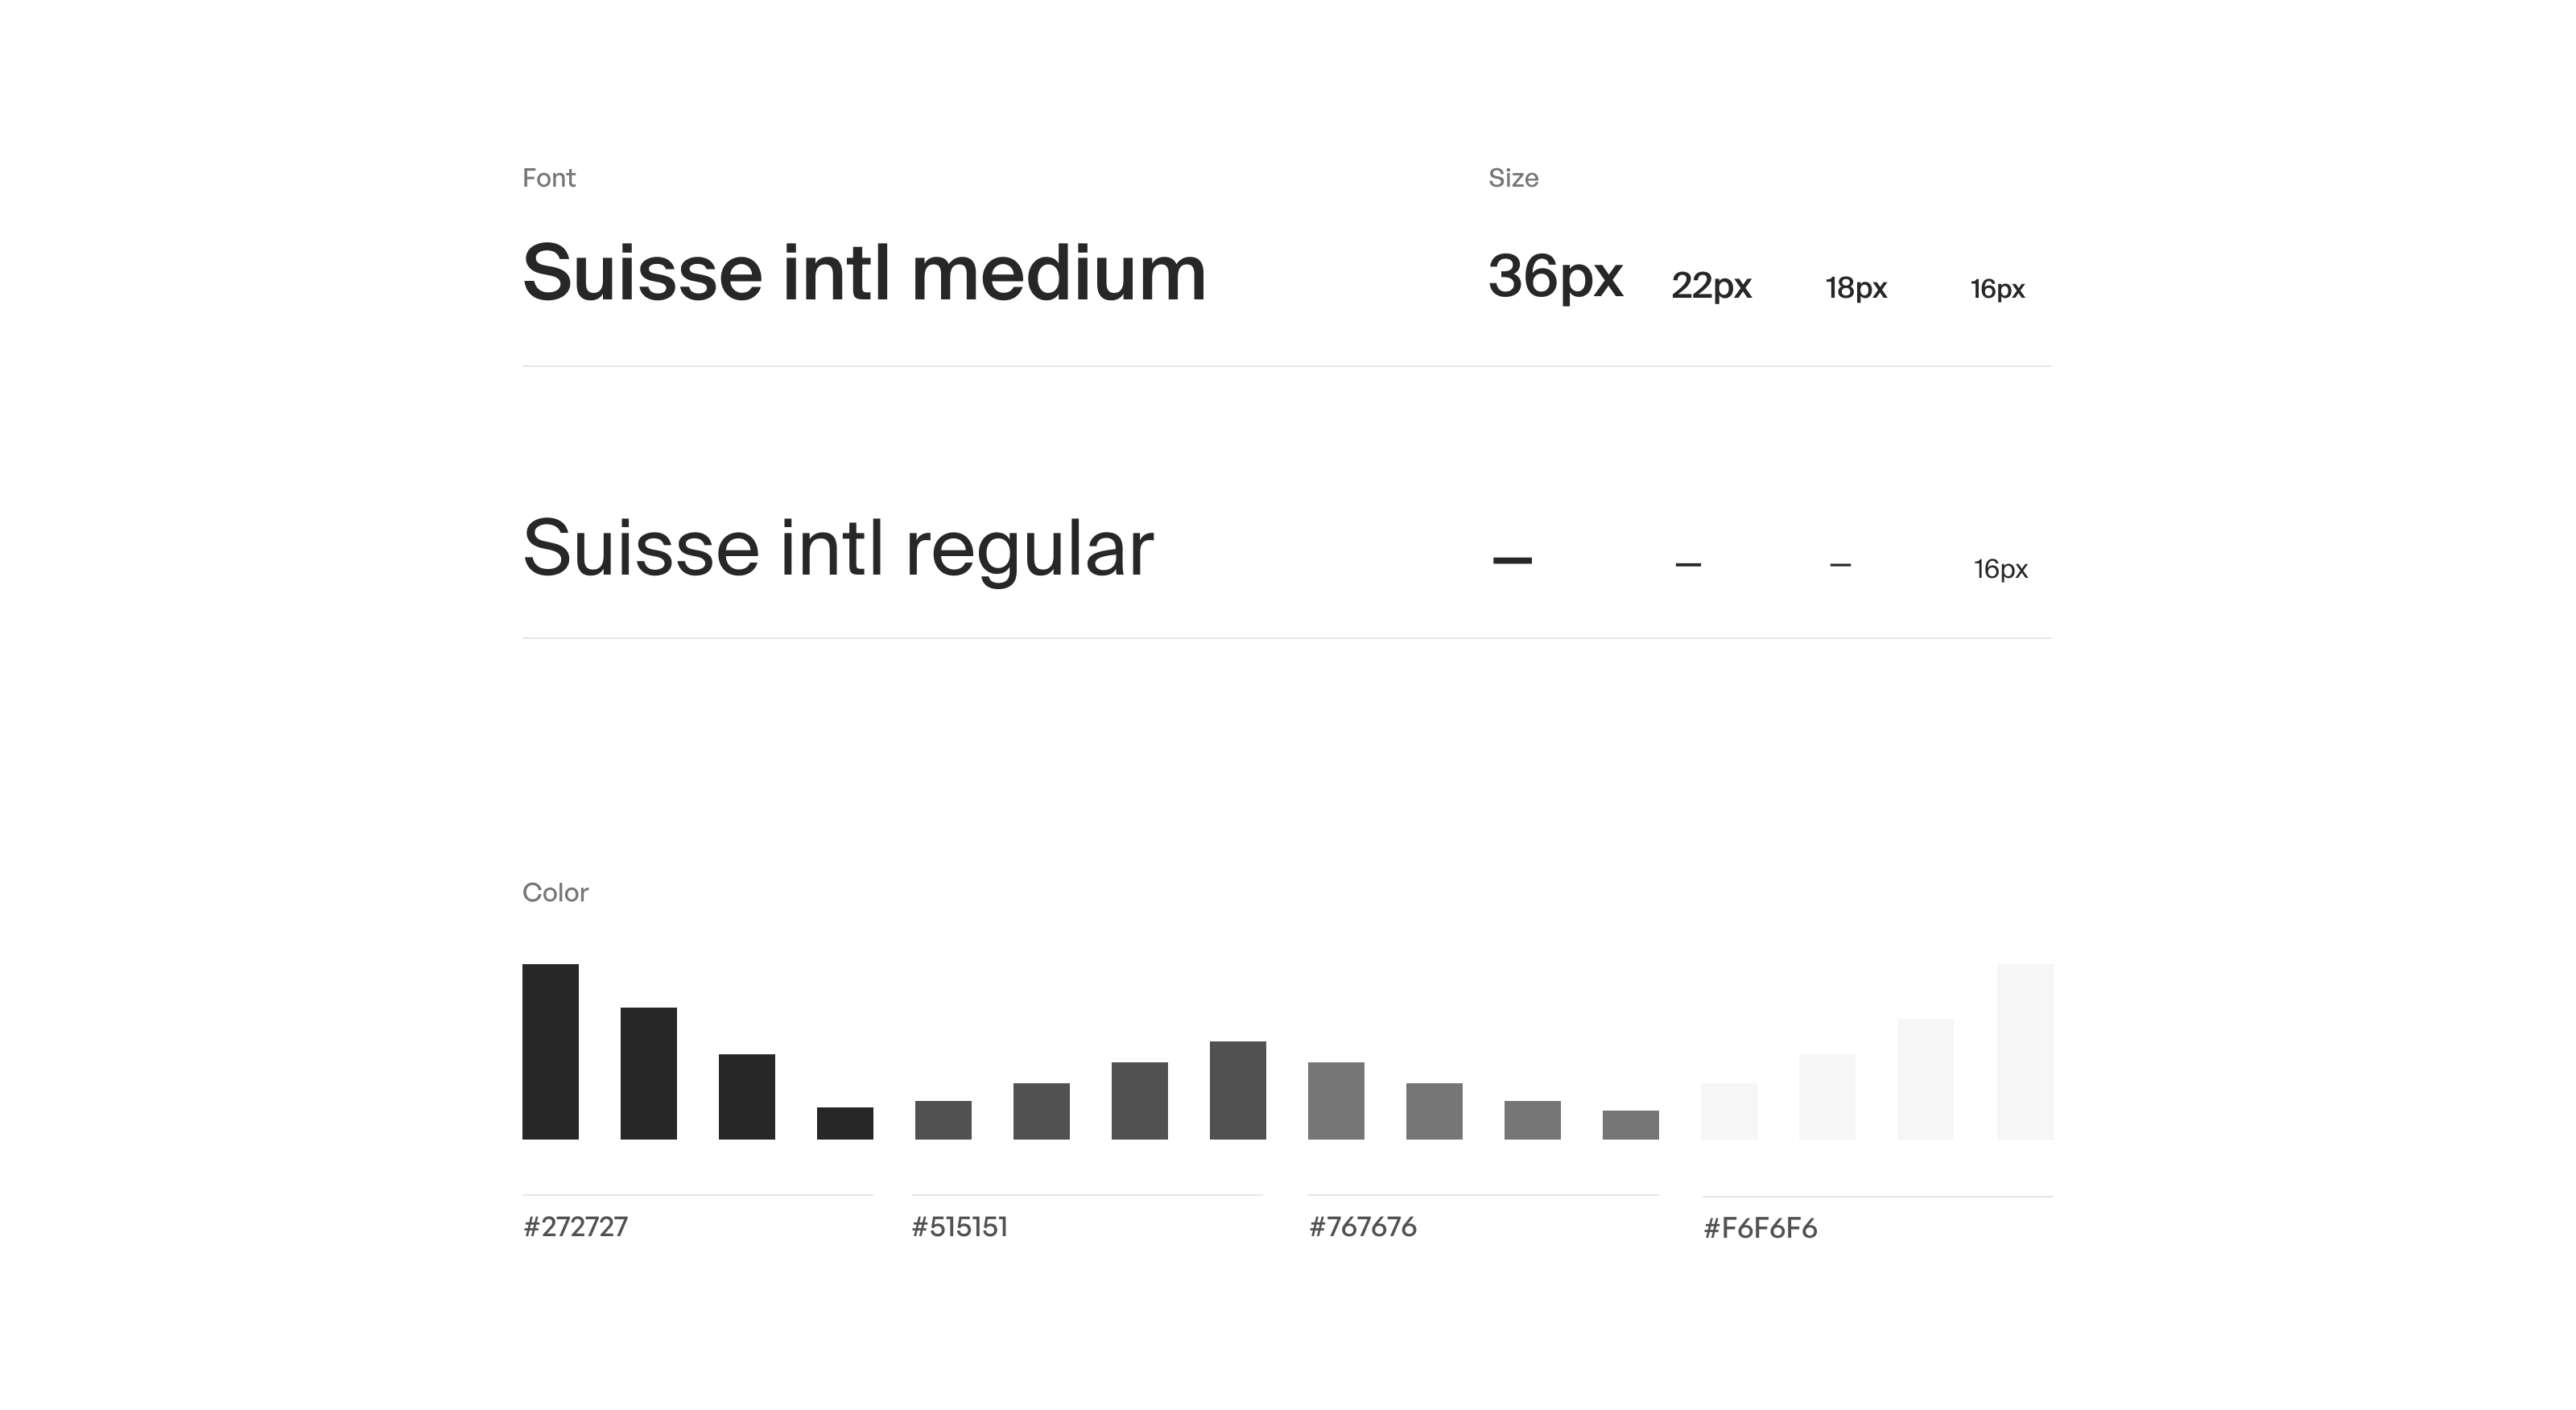Click the "Size" column label
2576x1410 pixels.
click(1512, 178)
